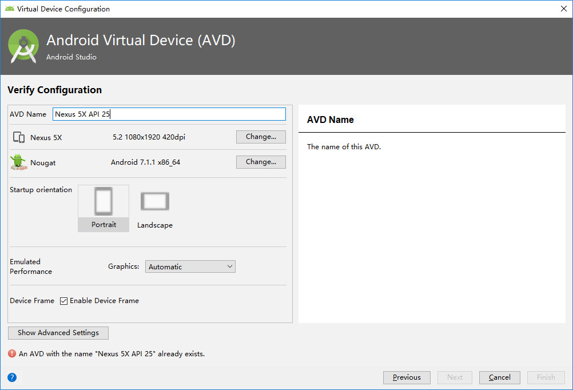
Task: Click the Nexus 5X device icon
Action: [x=19, y=137]
